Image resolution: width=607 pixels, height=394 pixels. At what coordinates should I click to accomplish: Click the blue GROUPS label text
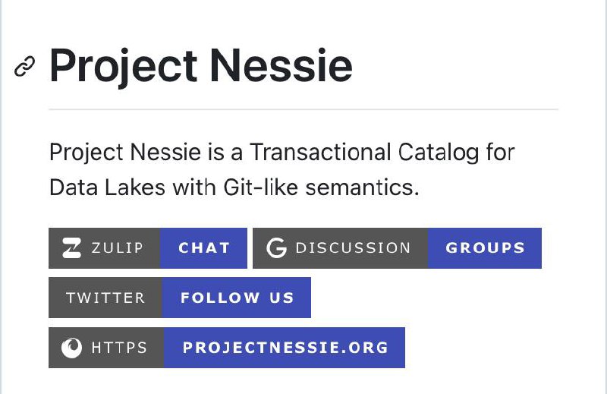485,248
